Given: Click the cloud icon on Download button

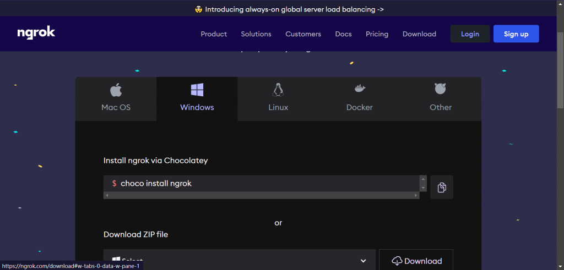Looking at the screenshot, I should click(x=397, y=261).
